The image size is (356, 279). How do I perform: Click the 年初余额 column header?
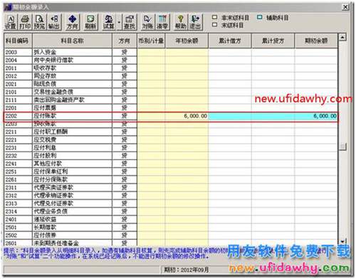187,41
